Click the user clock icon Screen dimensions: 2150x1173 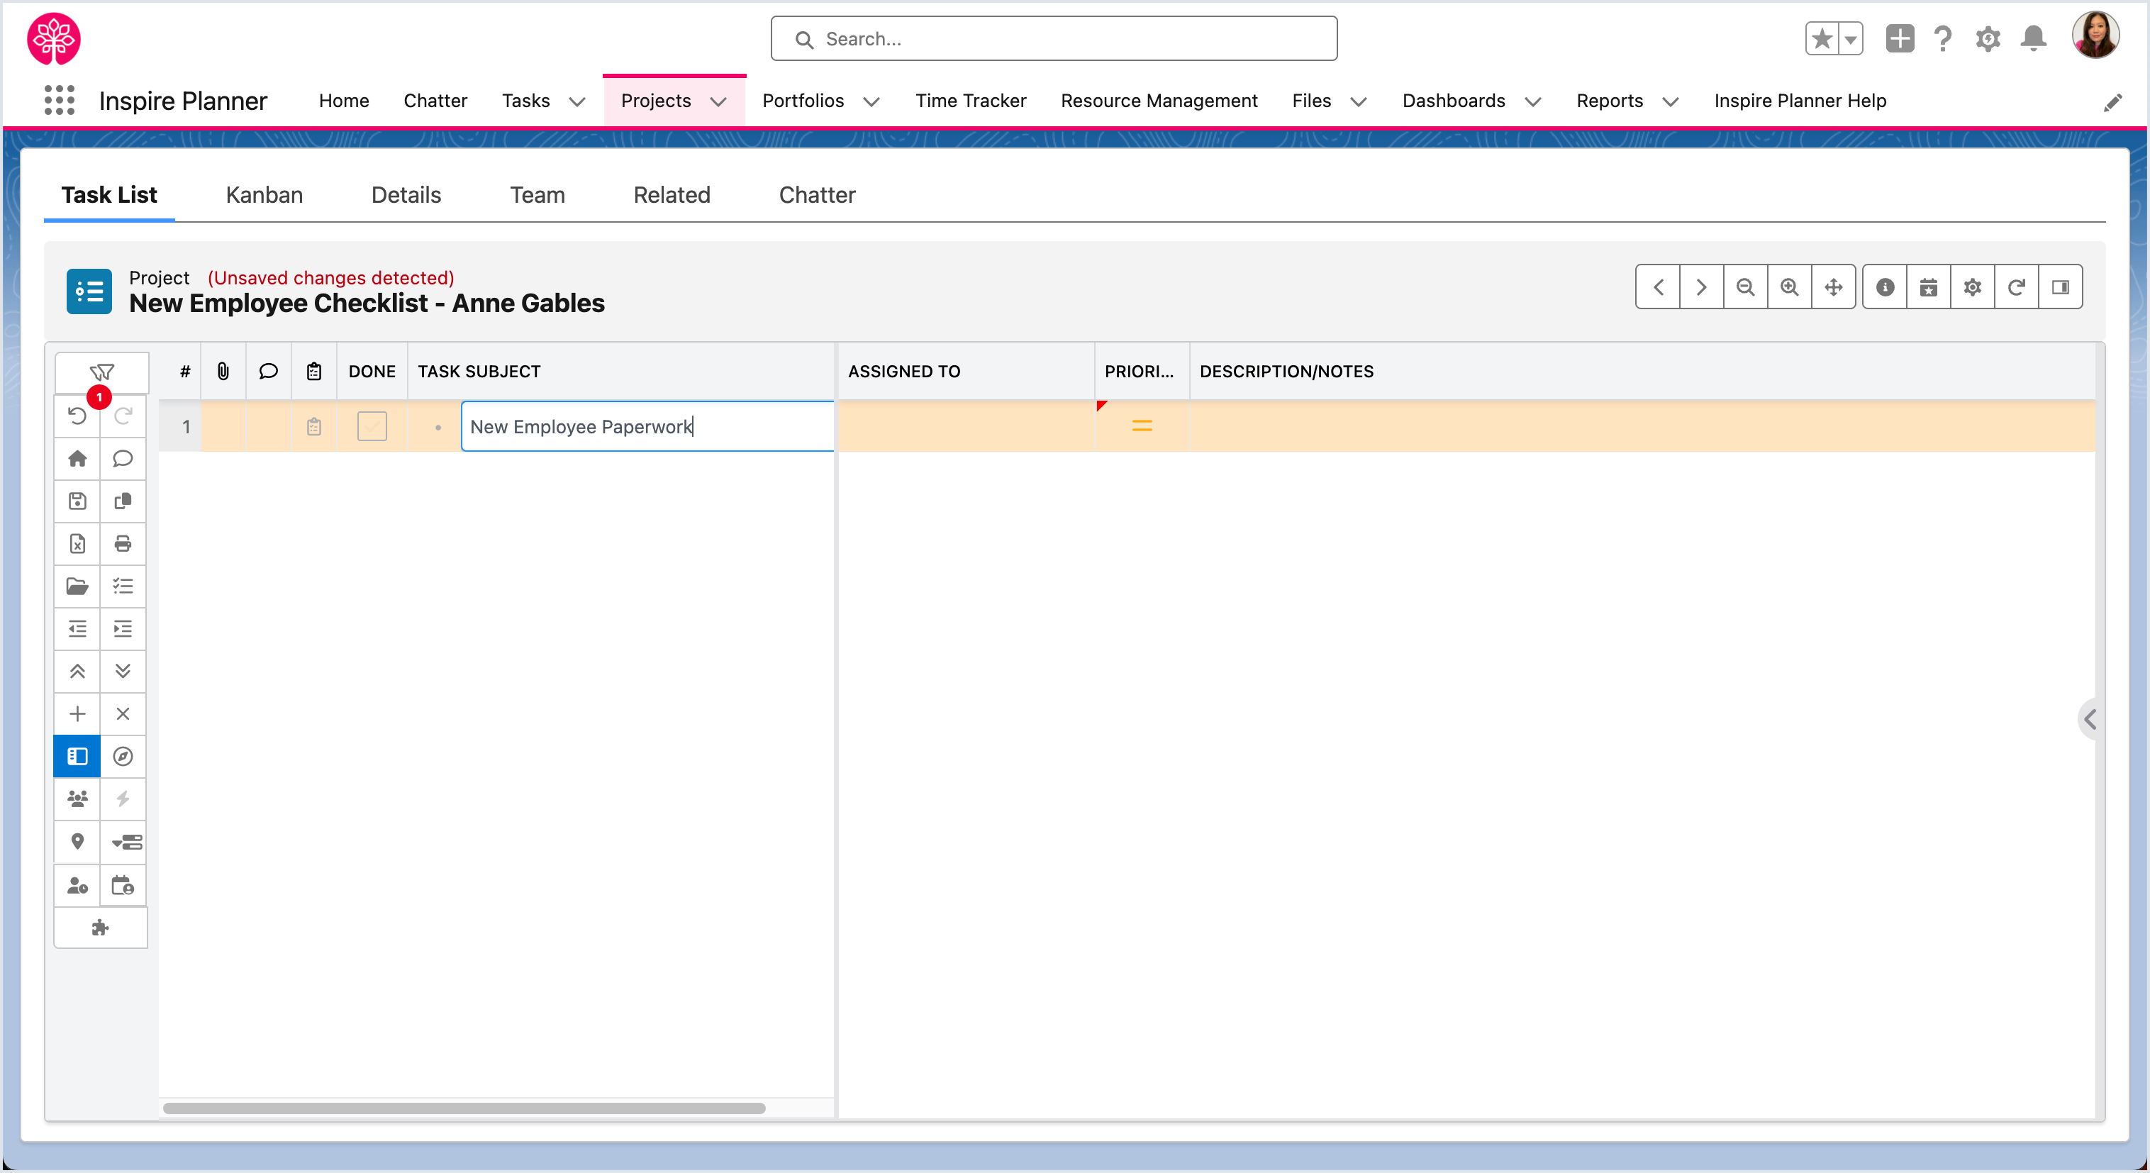pyautogui.click(x=77, y=885)
